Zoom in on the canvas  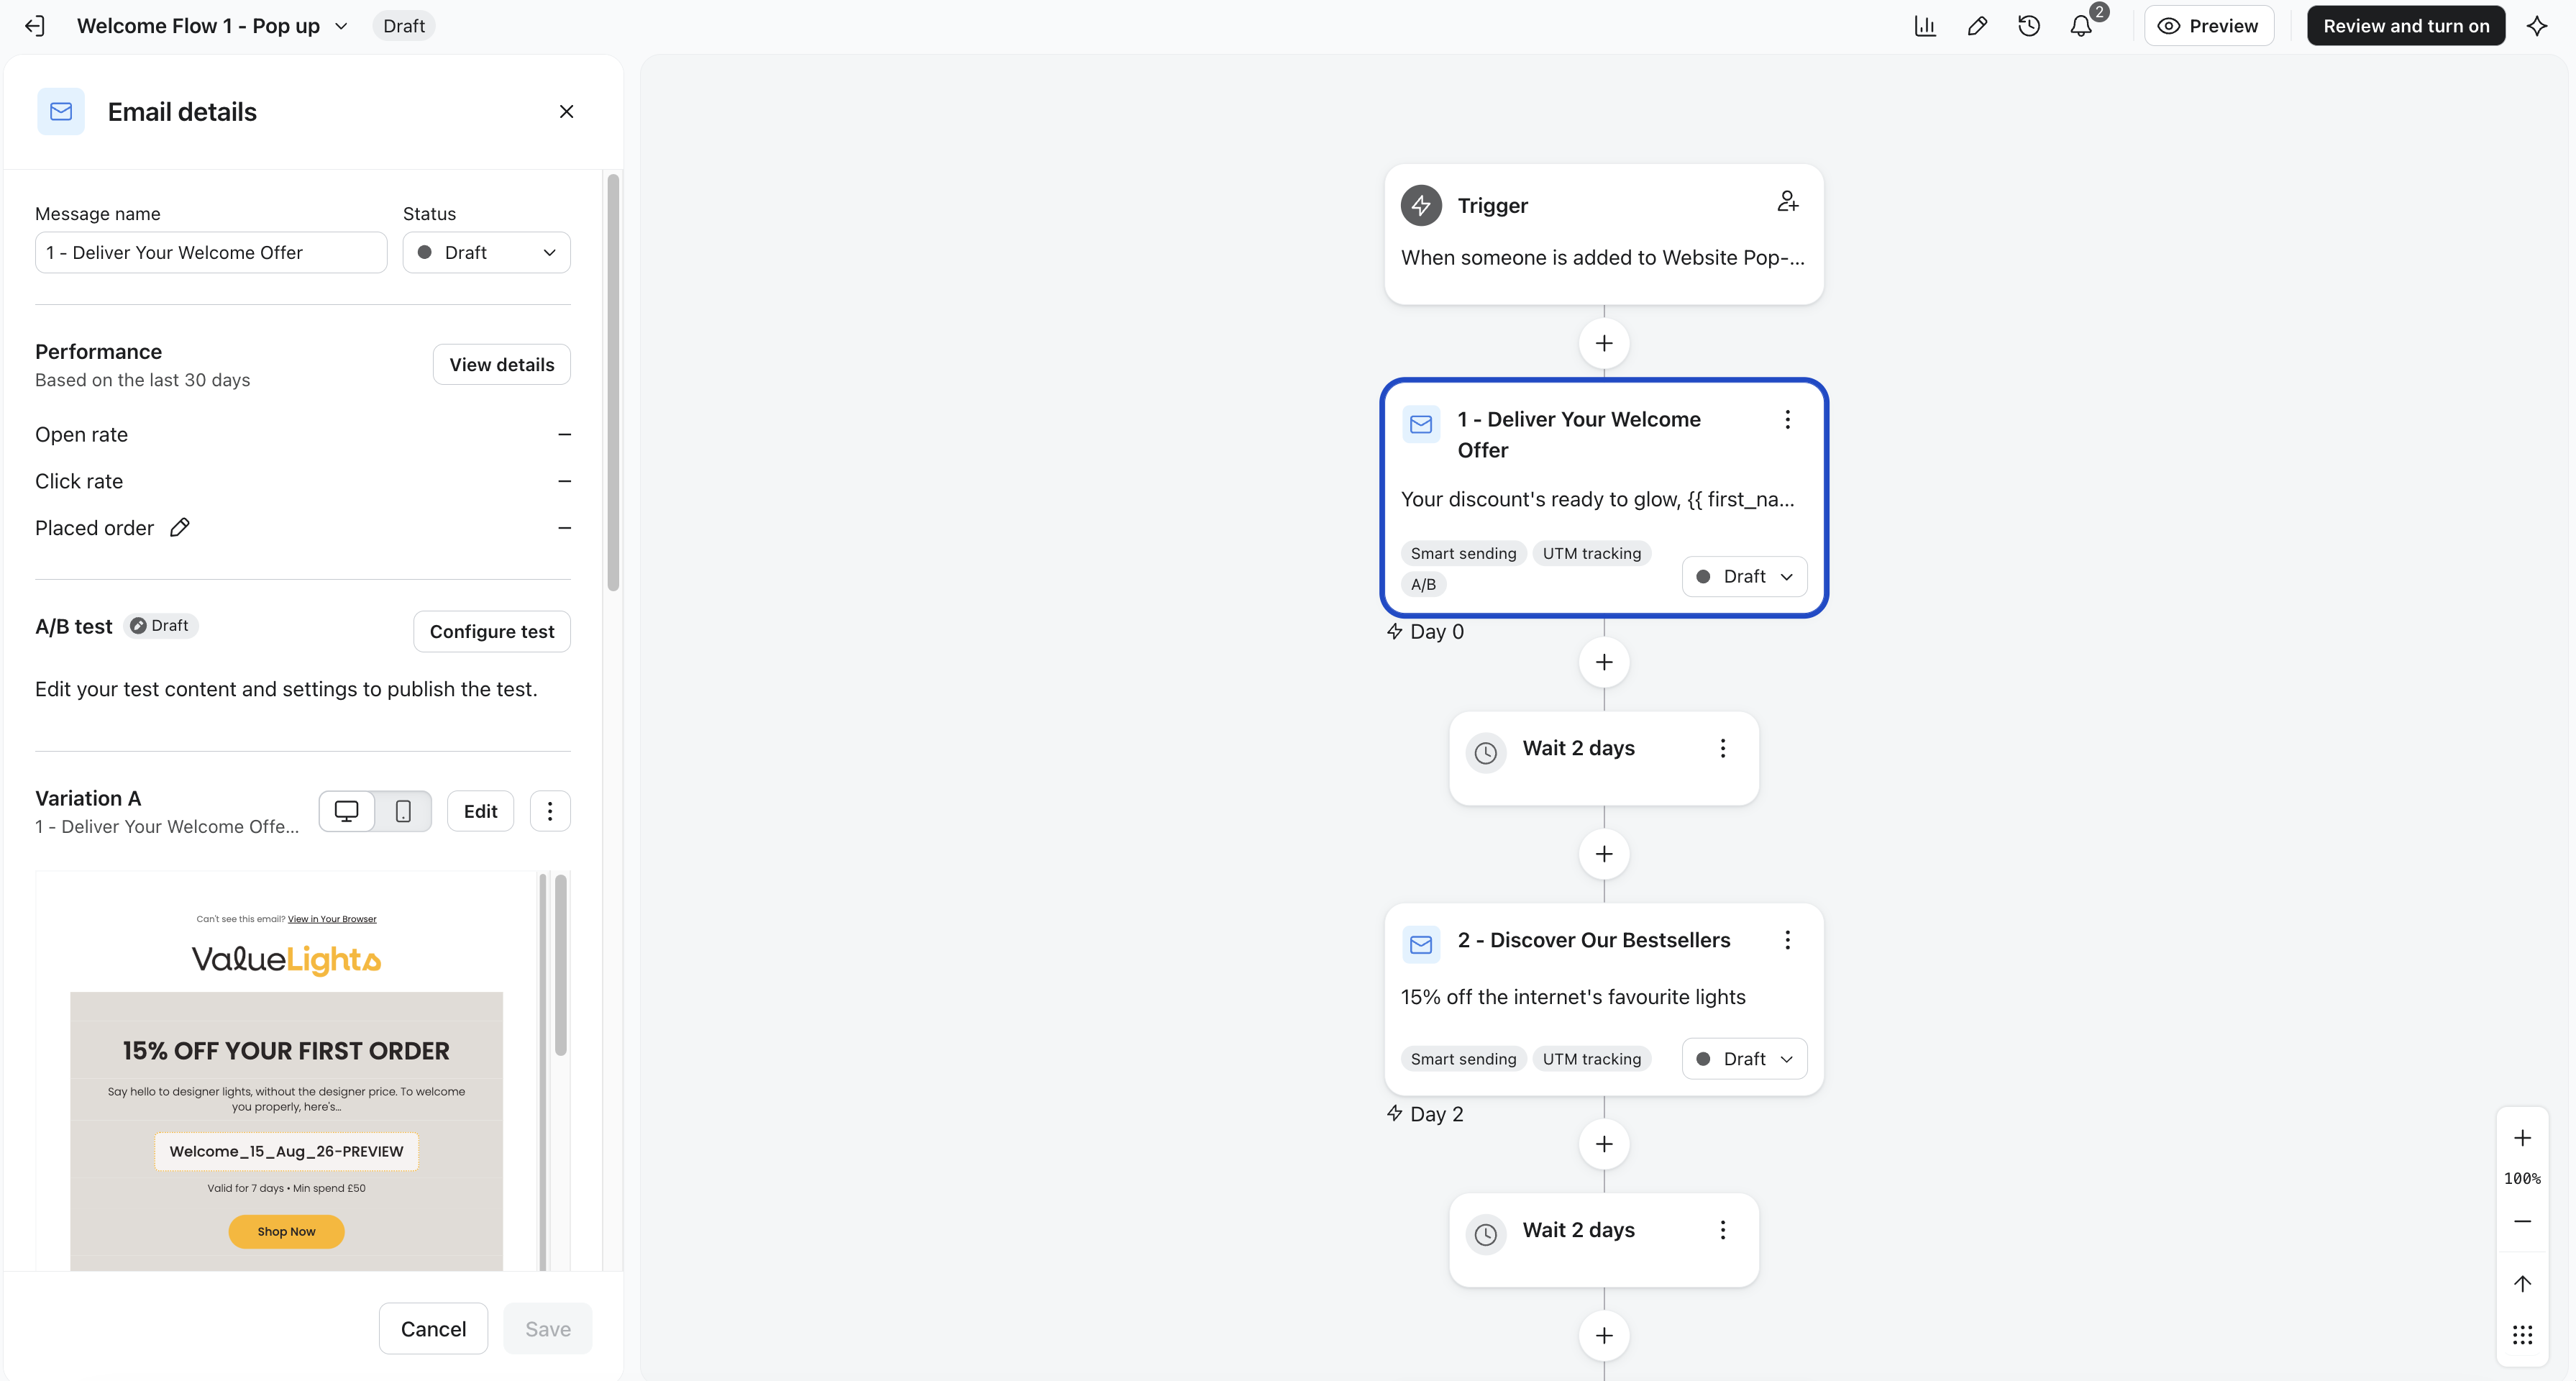tap(2523, 1139)
